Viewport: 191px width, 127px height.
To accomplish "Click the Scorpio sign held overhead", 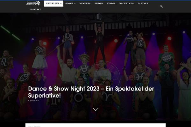I will pos(99,17).
